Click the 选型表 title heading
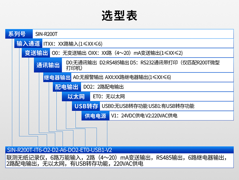 click(119, 15)
